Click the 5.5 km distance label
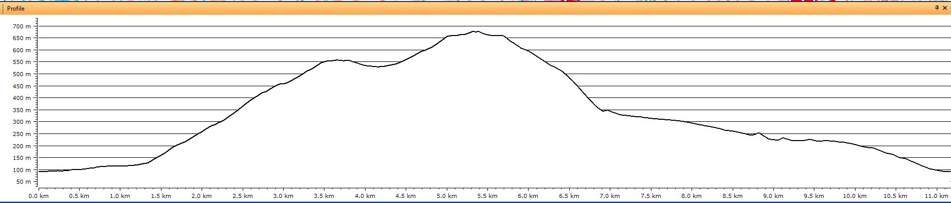Image resolution: width=951 pixels, height=203 pixels. coord(487,196)
